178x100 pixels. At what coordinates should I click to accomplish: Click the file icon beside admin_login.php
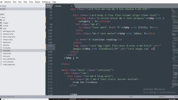point(1,37)
